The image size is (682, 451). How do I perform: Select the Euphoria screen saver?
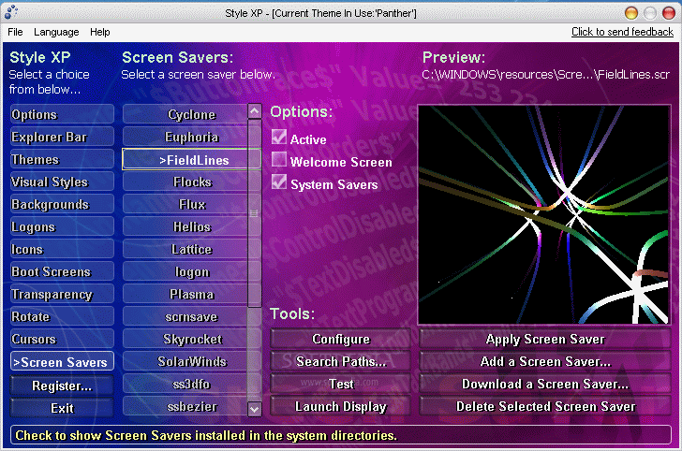point(185,137)
